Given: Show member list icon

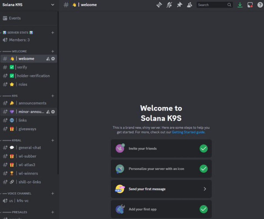Looking at the screenshot, I should 190,5.
